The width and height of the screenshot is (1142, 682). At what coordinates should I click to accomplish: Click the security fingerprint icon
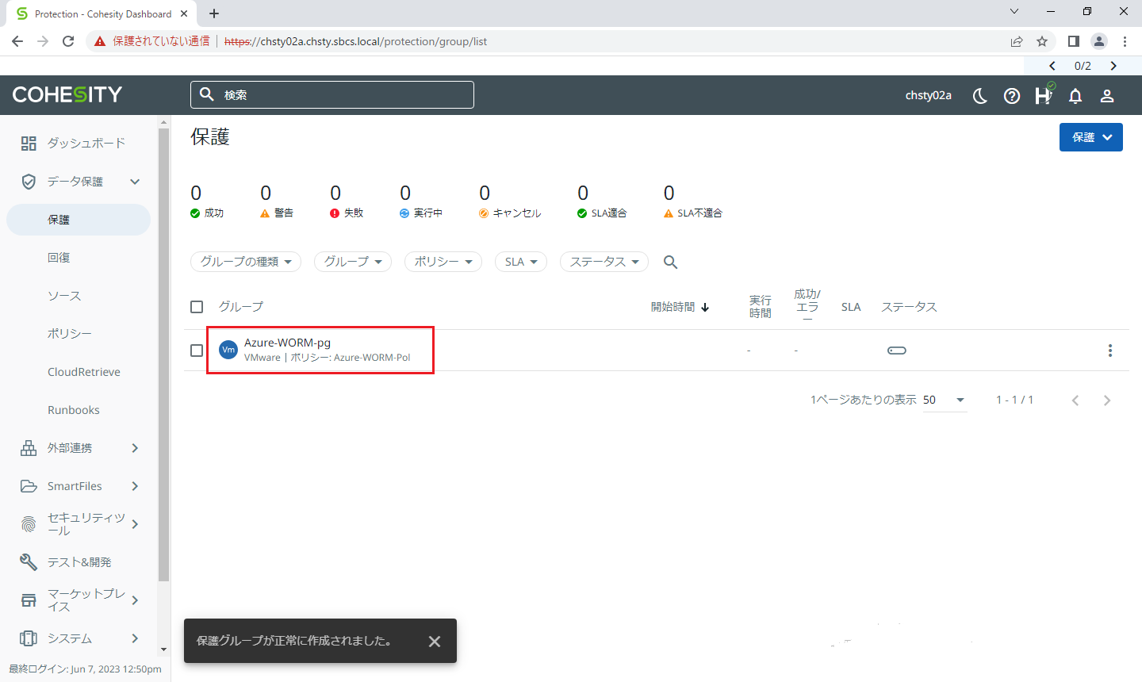click(x=29, y=524)
